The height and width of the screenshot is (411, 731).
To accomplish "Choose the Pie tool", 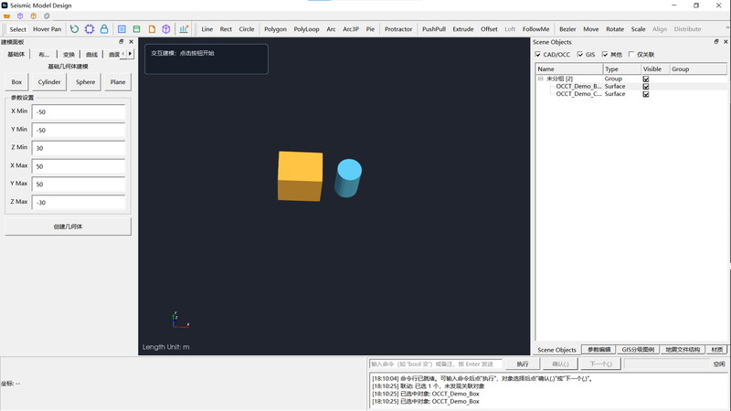I will tap(370, 29).
